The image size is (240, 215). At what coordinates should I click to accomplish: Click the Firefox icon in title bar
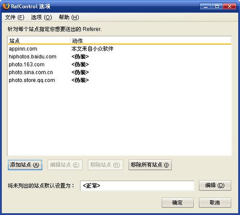coord(6,6)
